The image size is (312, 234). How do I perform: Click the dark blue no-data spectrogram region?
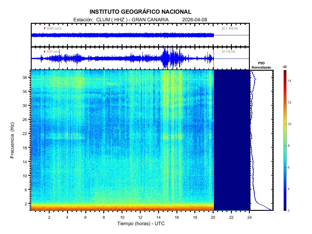click(x=232, y=140)
